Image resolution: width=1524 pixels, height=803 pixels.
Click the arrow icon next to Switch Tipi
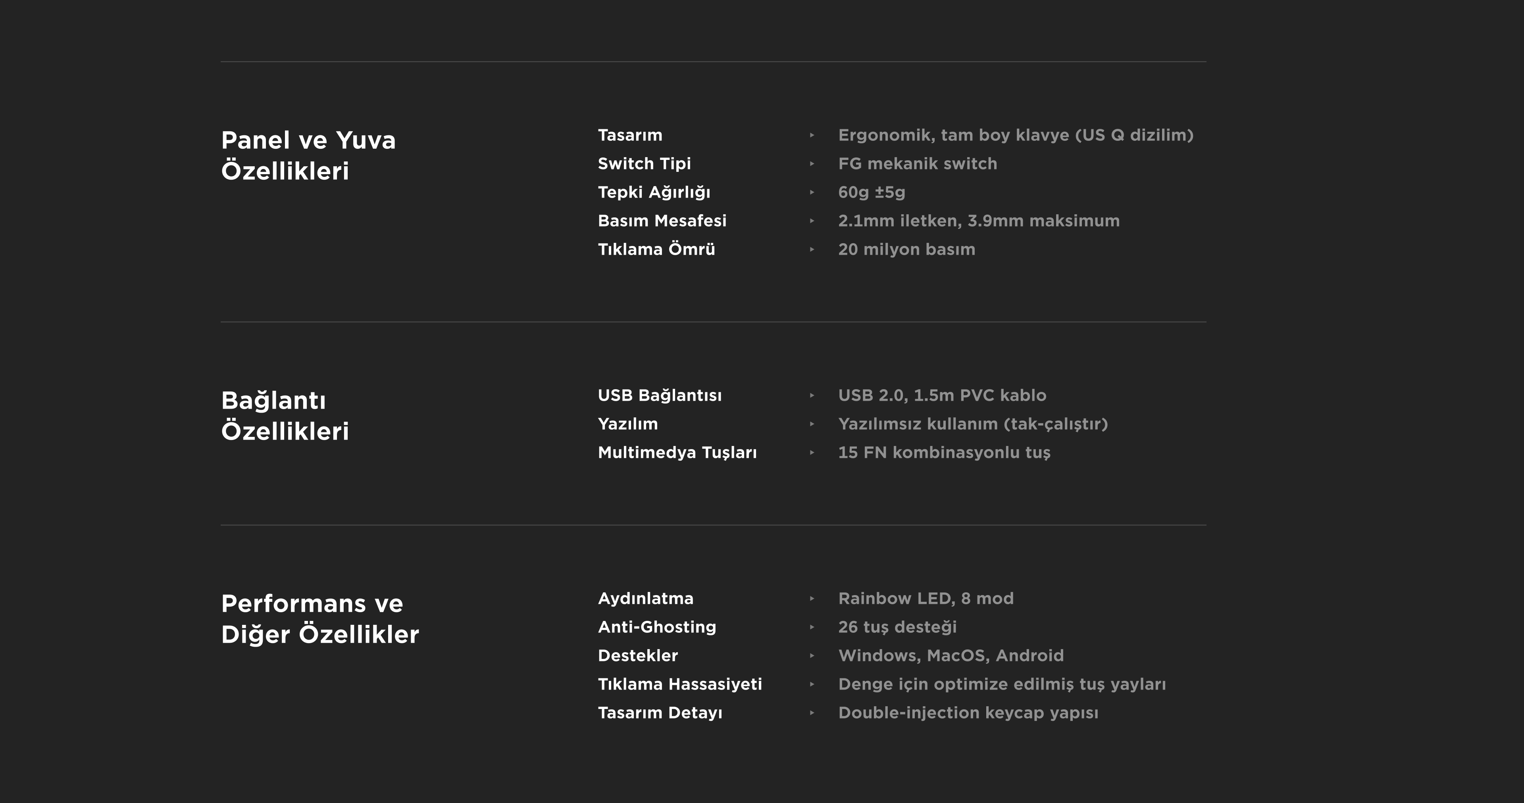(812, 164)
